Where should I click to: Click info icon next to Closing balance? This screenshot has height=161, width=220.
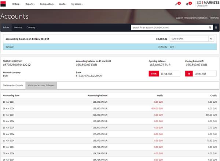click(x=203, y=61)
